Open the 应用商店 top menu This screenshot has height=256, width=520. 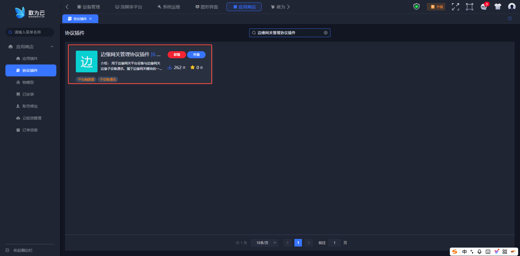point(244,7)
